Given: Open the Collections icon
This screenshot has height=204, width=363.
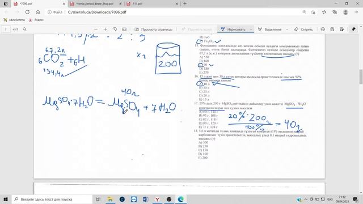Looking at the screenshot, I should coord(335,12).
